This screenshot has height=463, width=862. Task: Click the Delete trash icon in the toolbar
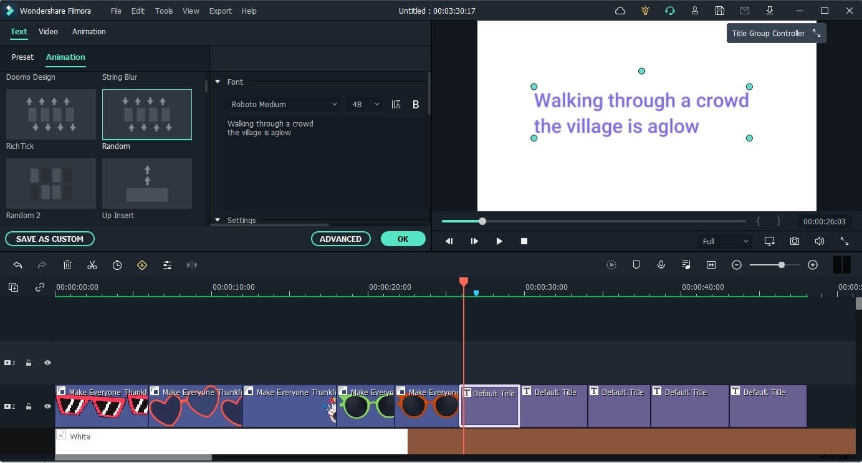[67, 265]
